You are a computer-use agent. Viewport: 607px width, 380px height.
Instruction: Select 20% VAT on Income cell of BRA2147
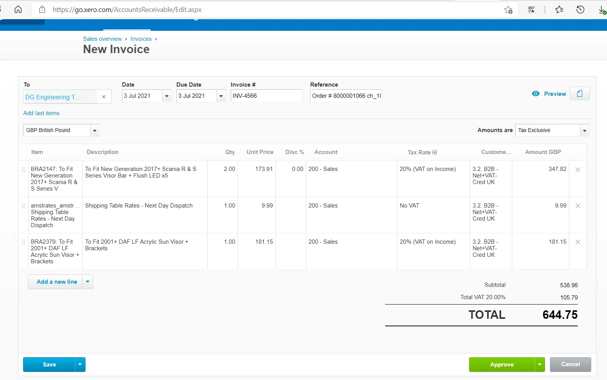pyautogui.click(x=434, y=179)
